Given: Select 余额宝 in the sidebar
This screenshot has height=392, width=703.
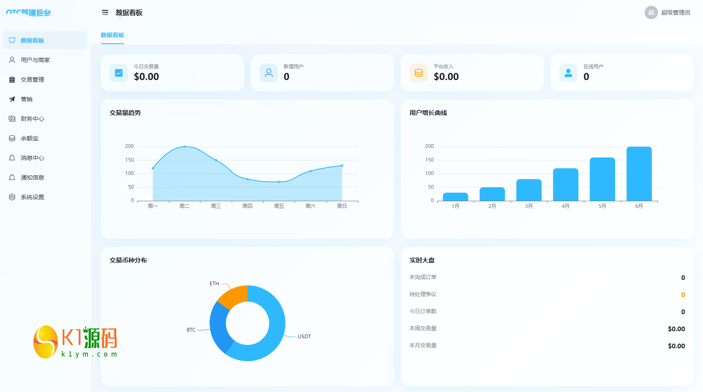Looking at the screenshot, I should pos(45,138).
